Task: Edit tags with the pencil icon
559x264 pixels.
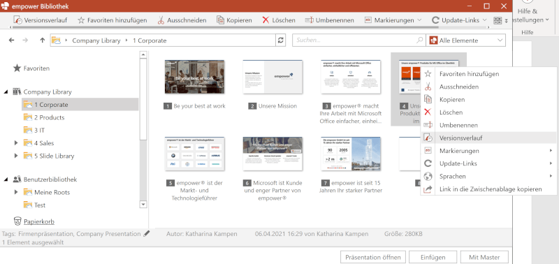Action: [x=147, y=234]
